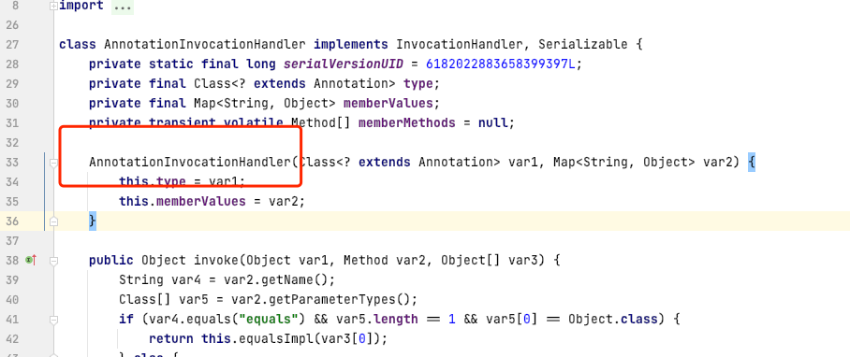The image size is (850, 357).
Task: Click the fold end marker on line 36
Action: pyautogui.click(x=53, y=221)
